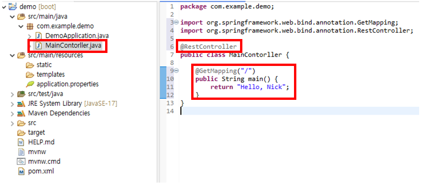
Task: Select src/test/java label
Action: 46,94
